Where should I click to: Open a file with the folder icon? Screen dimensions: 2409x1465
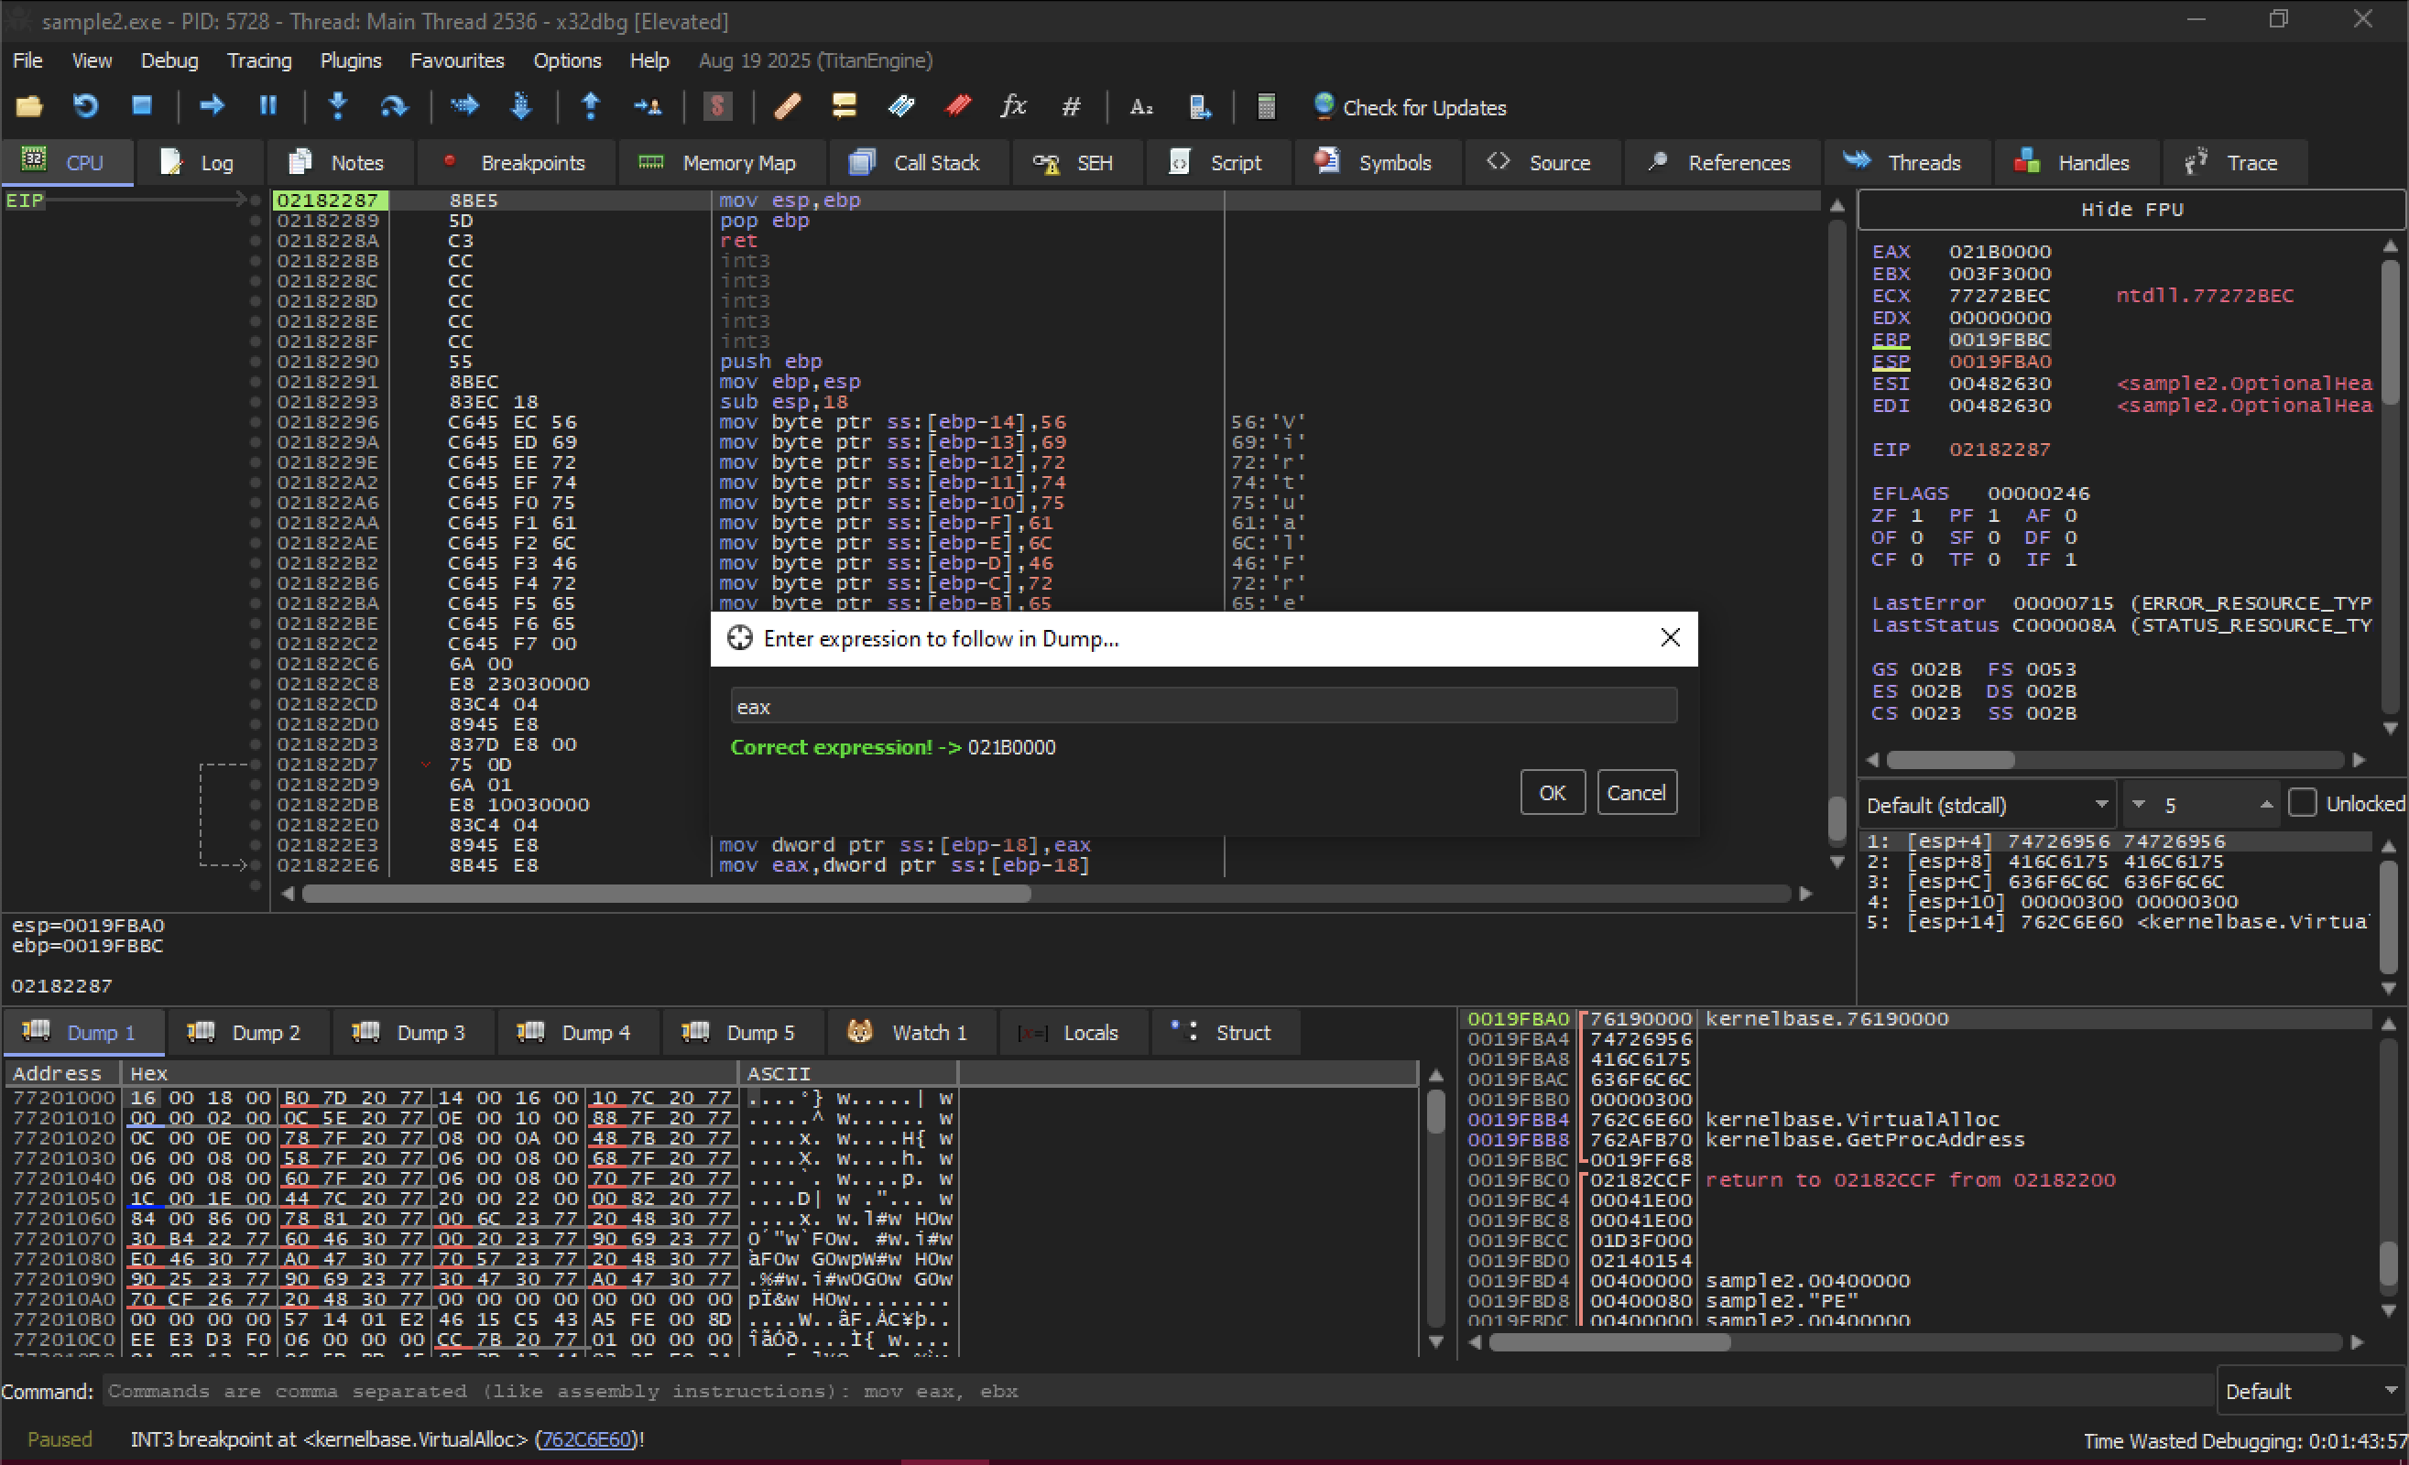29,106
